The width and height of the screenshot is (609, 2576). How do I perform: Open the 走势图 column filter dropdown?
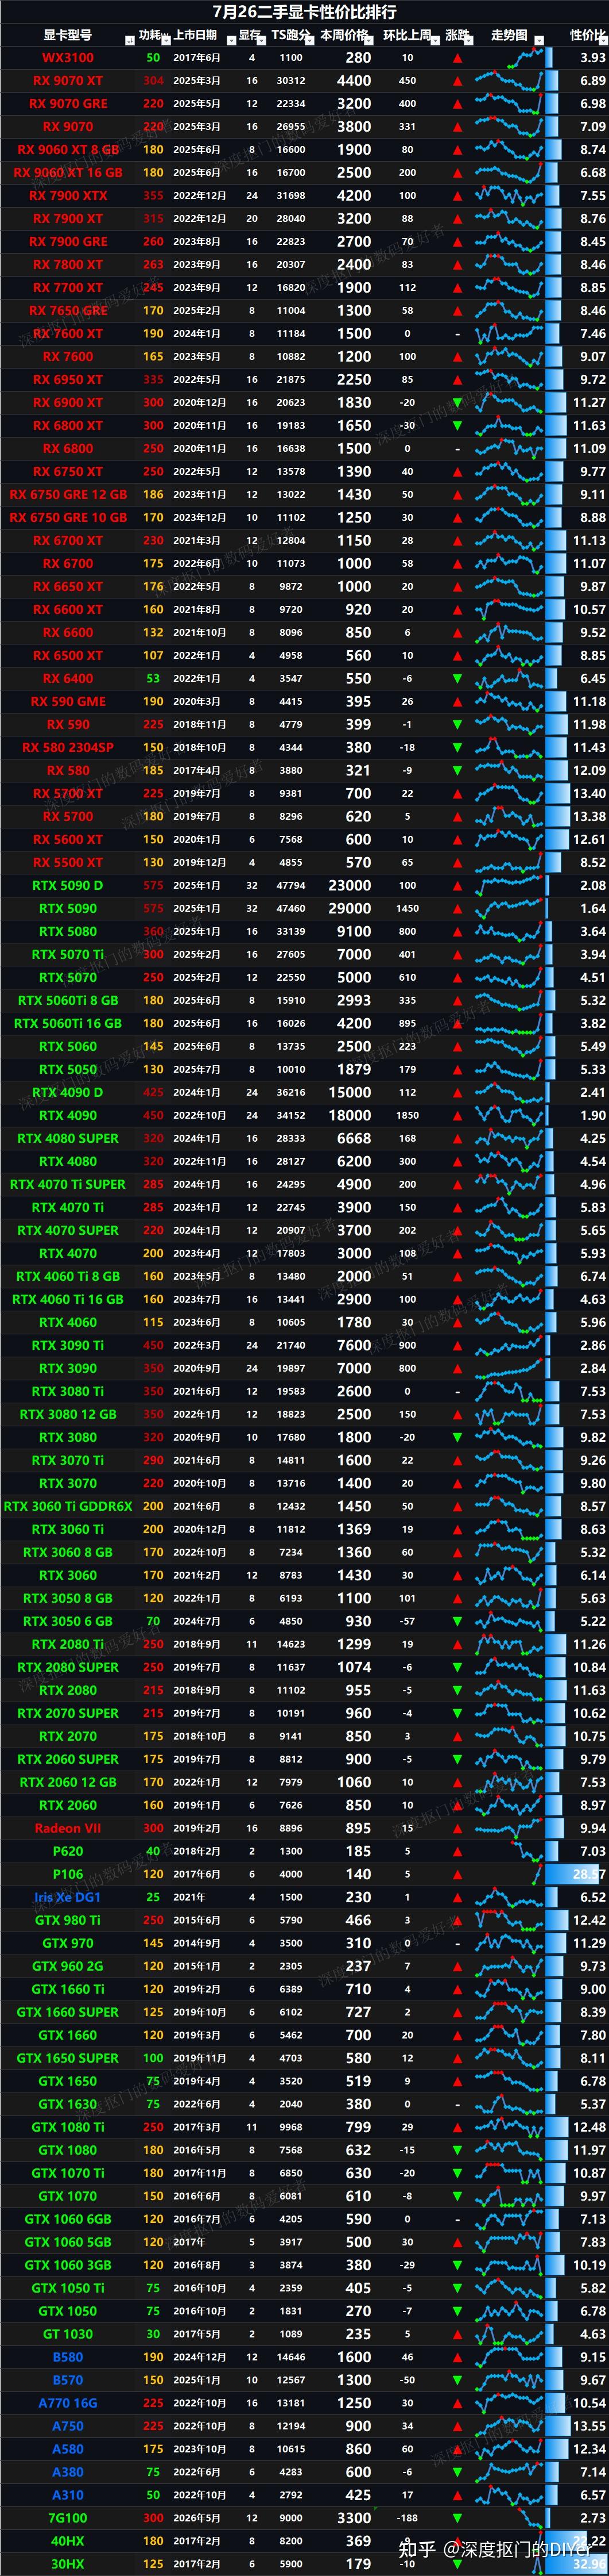tap(539, 41)
